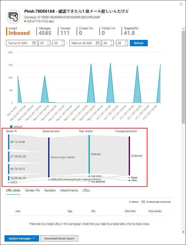Adjust the start hour spinner

click(48, 43)
